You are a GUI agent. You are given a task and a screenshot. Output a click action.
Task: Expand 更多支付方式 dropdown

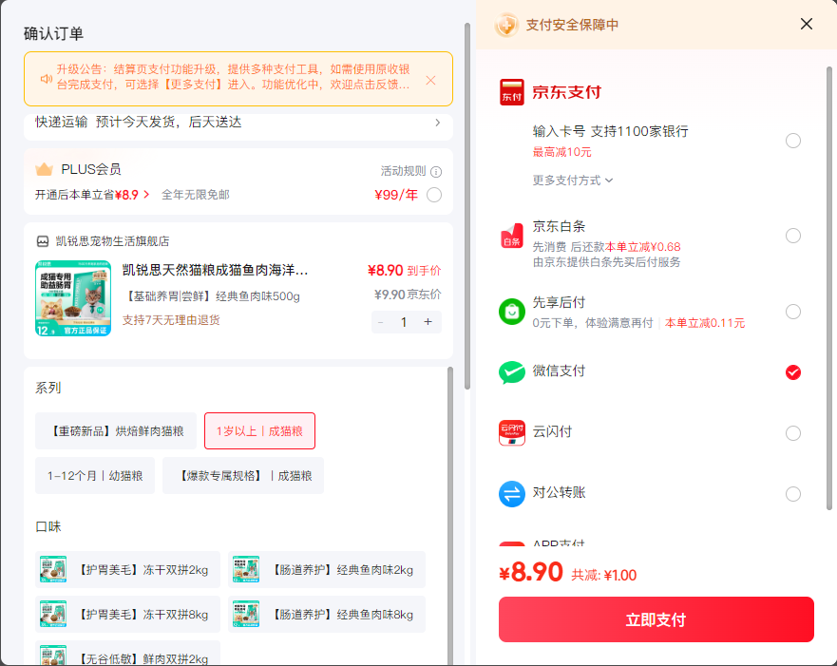click(572, 181)
